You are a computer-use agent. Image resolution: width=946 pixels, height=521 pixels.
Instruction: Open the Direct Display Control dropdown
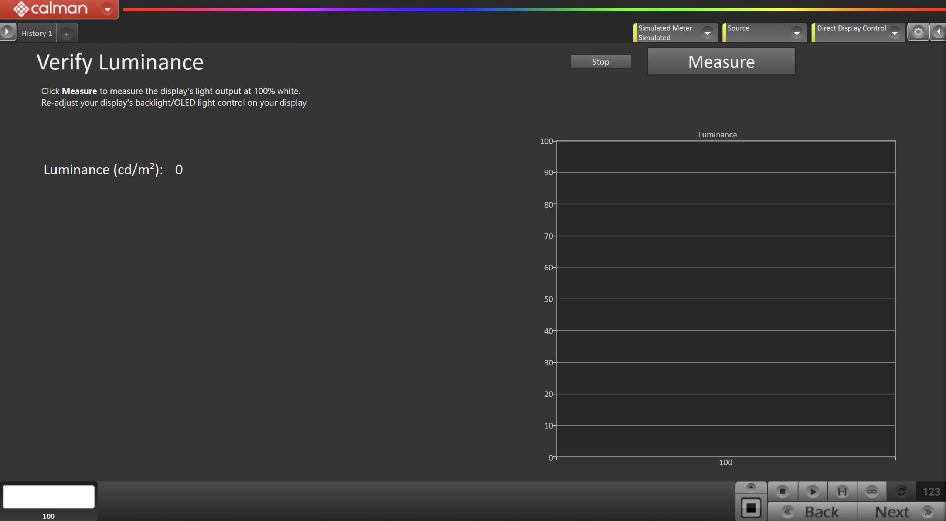click(895, 33)
